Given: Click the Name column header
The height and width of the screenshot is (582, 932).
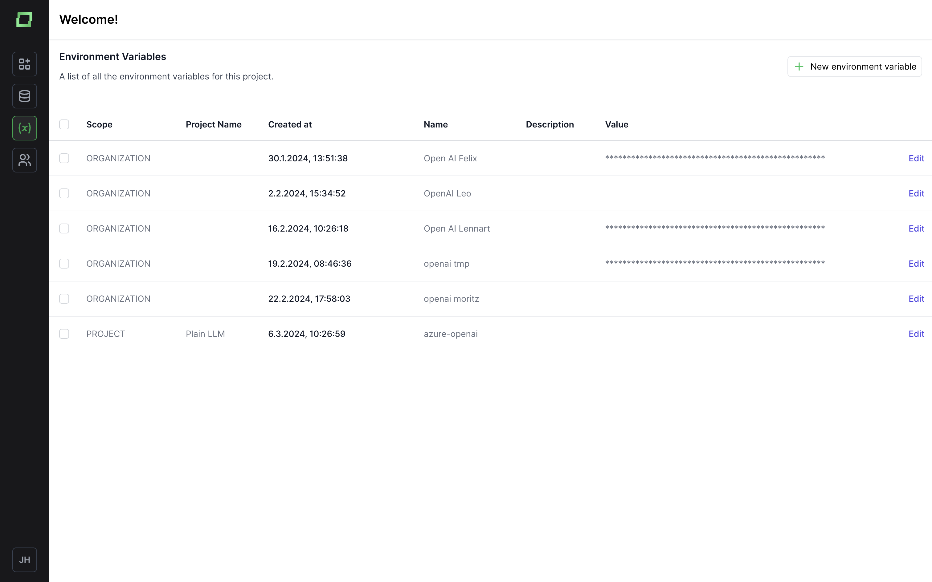Looking at the screenshot, I should tap(435, 124).
